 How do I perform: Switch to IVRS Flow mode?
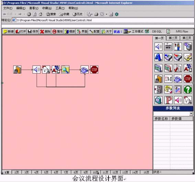click(x=180, y=32)
